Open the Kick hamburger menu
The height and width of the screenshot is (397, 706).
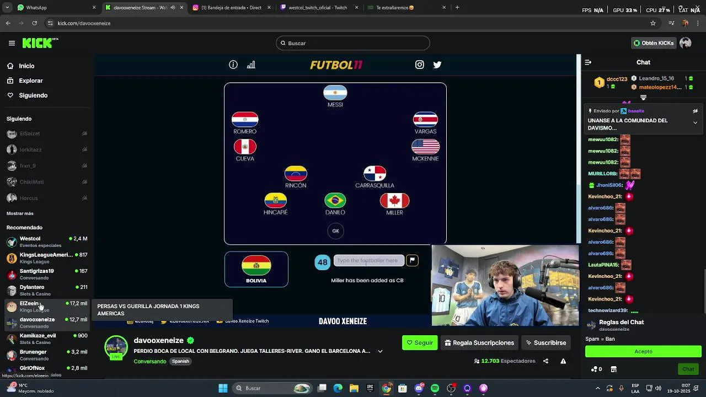12,43
